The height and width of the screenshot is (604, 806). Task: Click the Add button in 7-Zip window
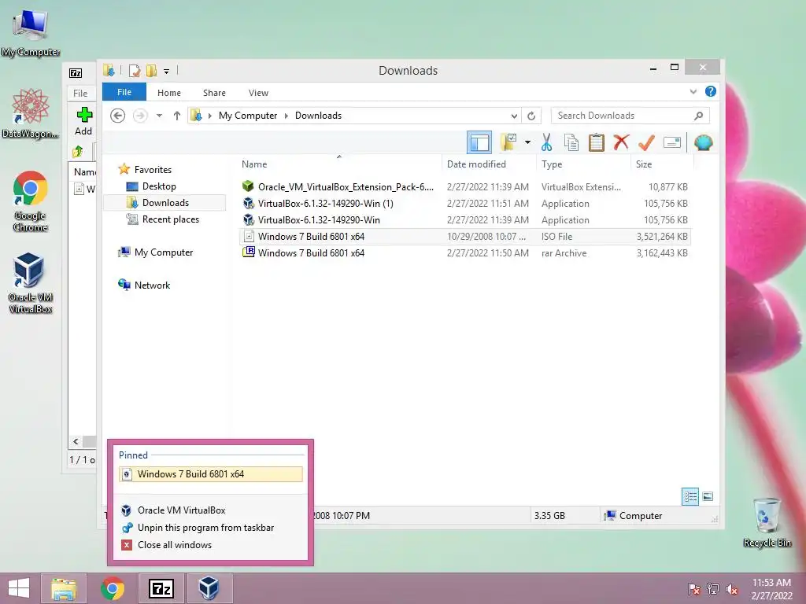[83, 121]
